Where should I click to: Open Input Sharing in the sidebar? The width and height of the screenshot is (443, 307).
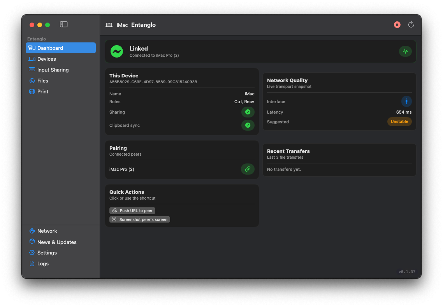point(61,70)
